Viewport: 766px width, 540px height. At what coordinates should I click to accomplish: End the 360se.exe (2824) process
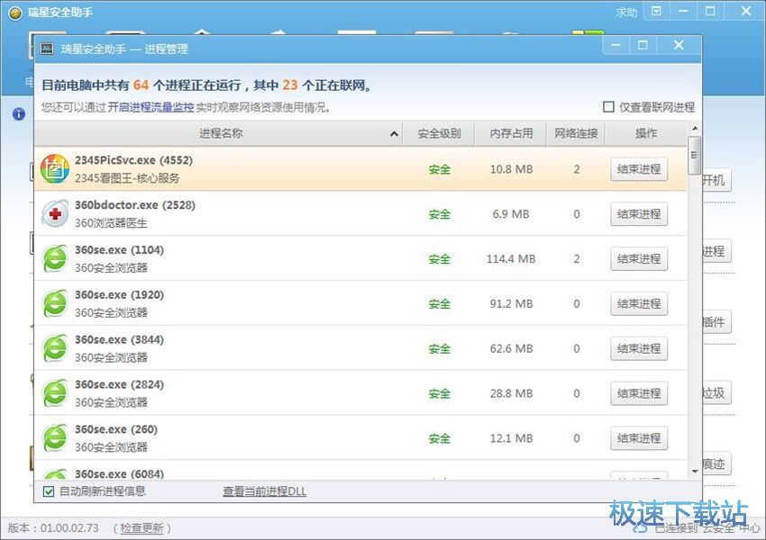(x=639, y=393)
